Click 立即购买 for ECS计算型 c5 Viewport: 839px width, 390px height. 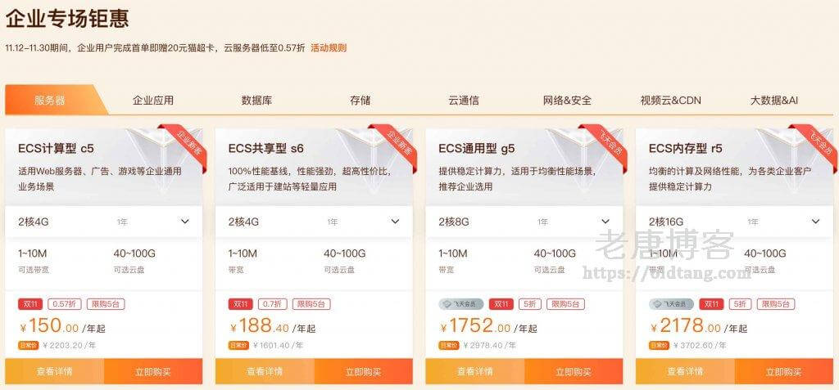[153, 371]
